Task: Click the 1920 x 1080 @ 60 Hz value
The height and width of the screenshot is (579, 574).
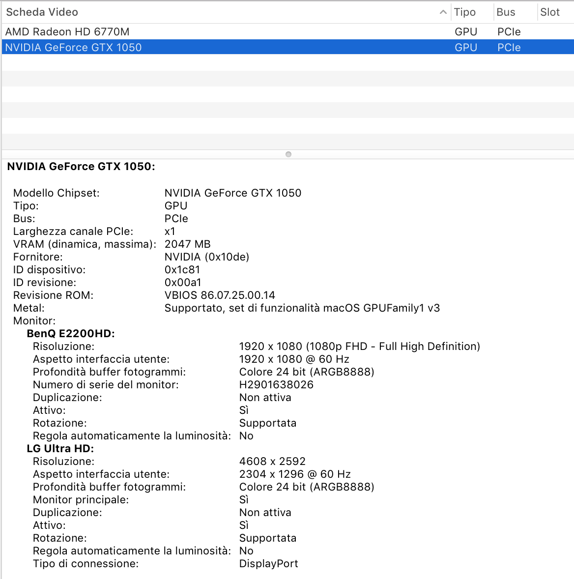Action: (x=294, y=359)
